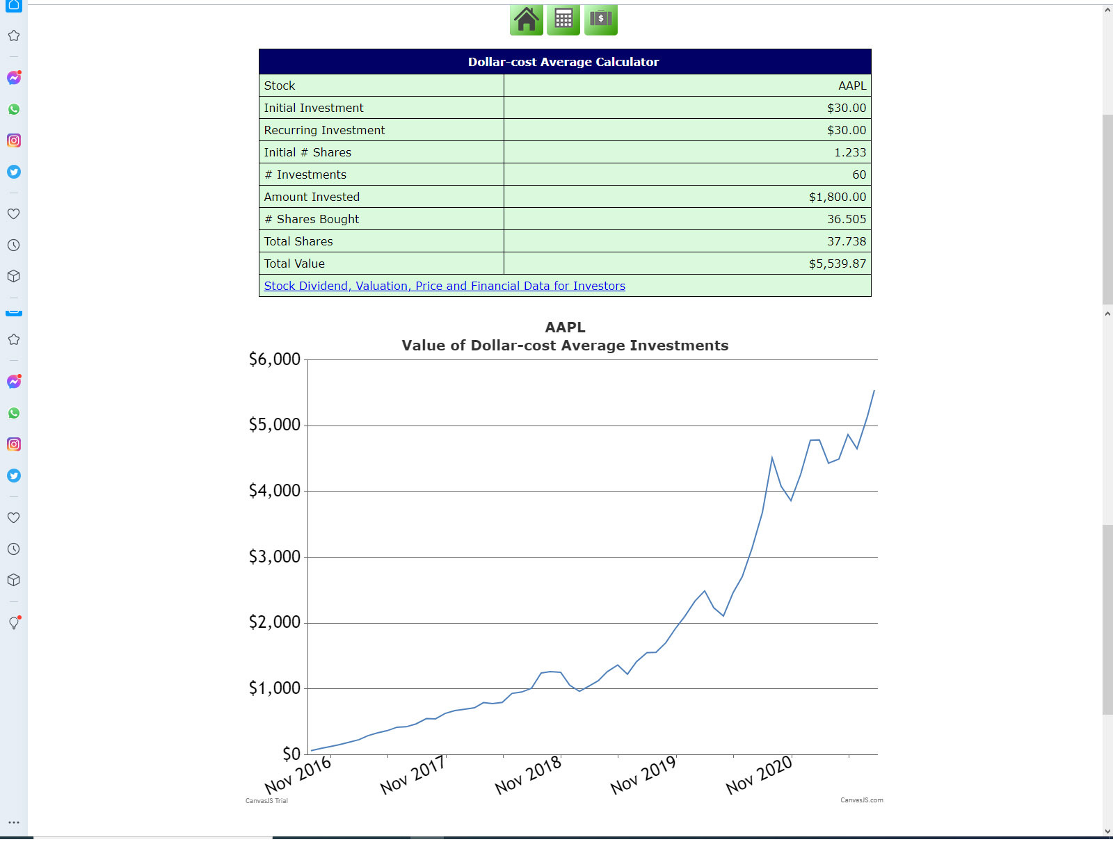Visit the CanvasJS.com credit link

click(862, 800)
